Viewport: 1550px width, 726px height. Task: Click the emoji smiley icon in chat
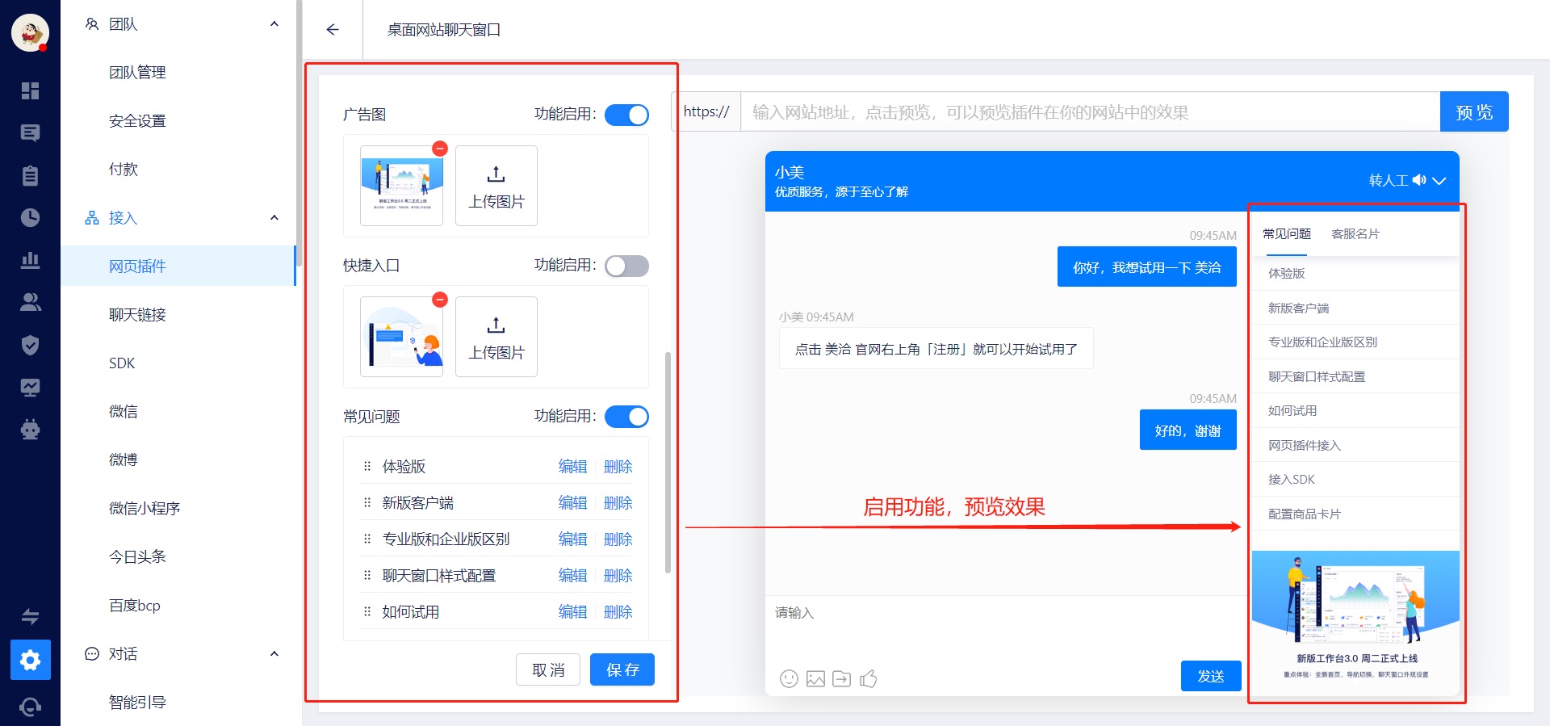[789, 678]
